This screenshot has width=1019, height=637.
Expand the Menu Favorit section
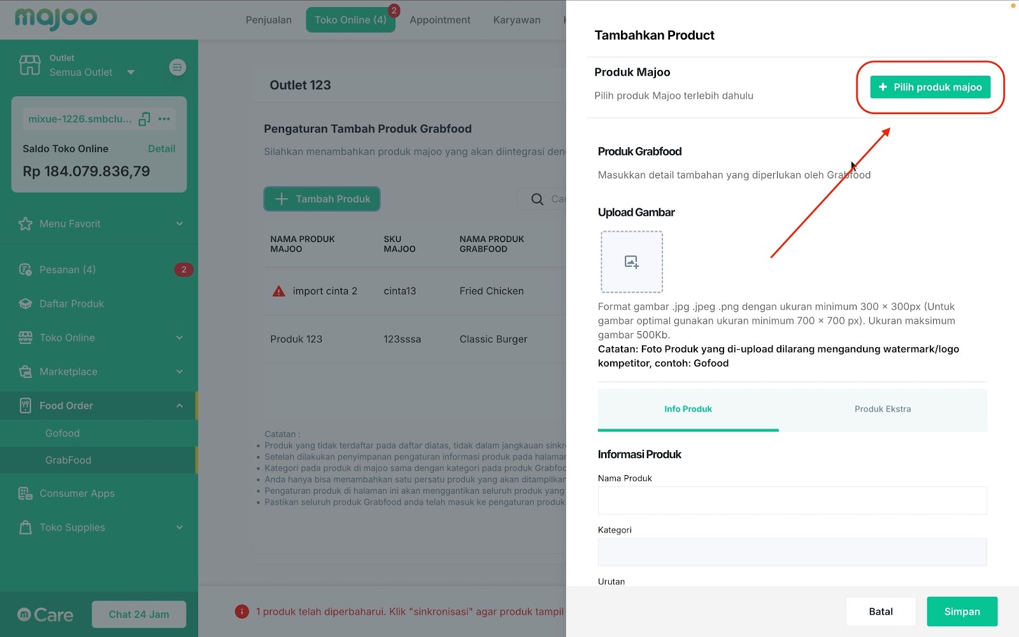click(x=180, y=224)
